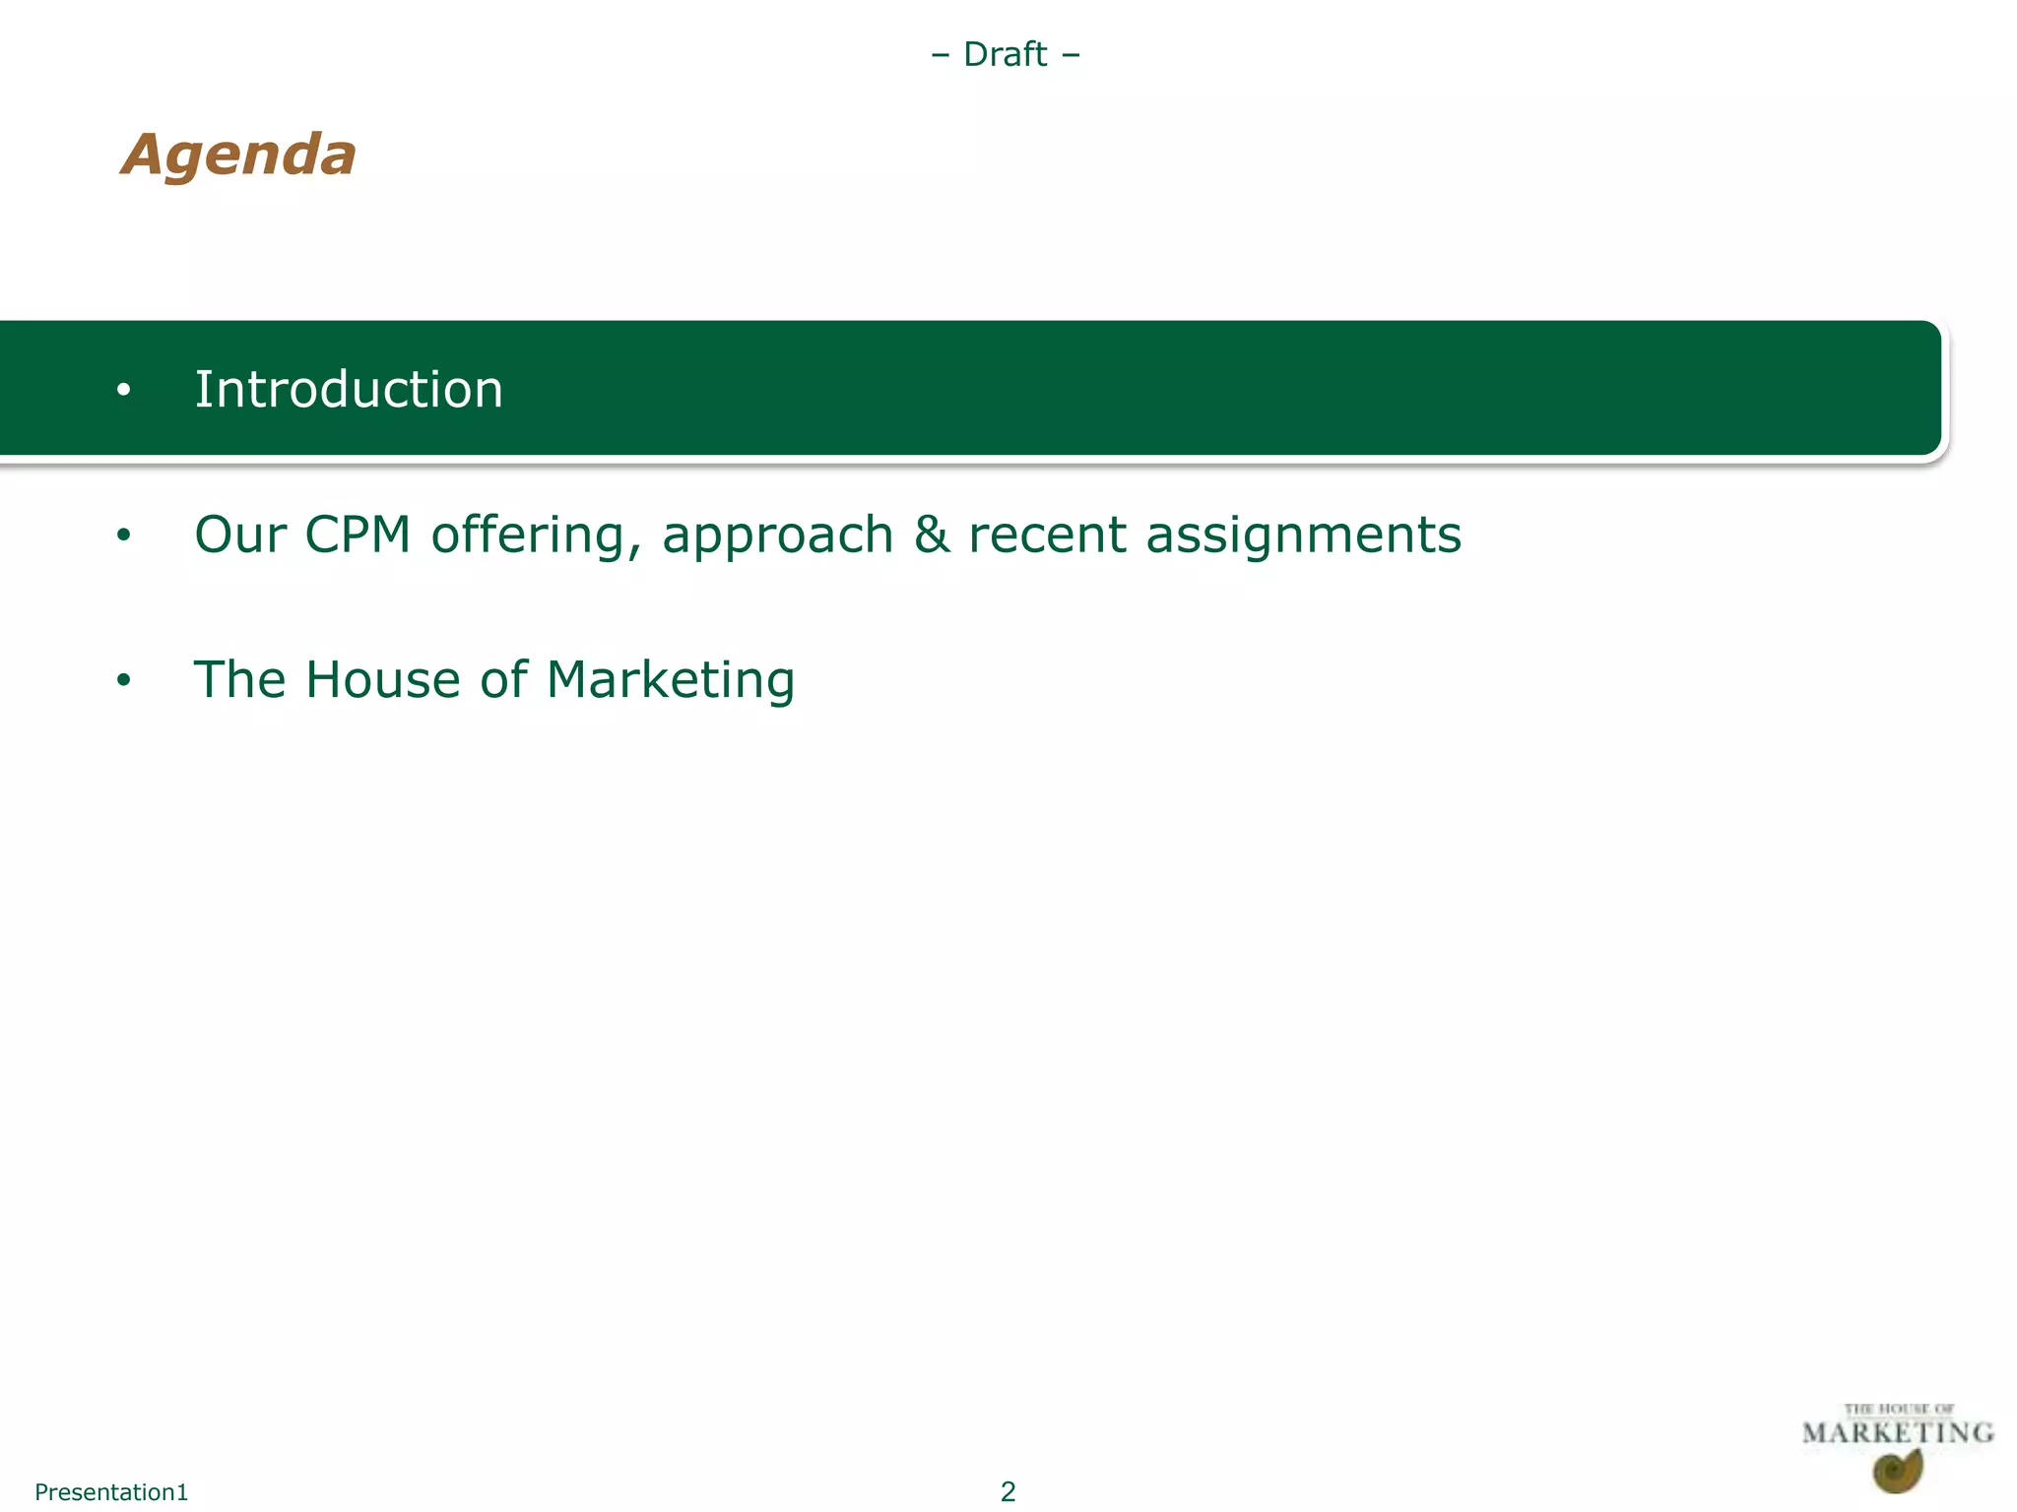Click the slide number 2 in the footer
The width and height of the screenshot is (2017, 1512).
pyautogui.click(x=1008, y=1491)
